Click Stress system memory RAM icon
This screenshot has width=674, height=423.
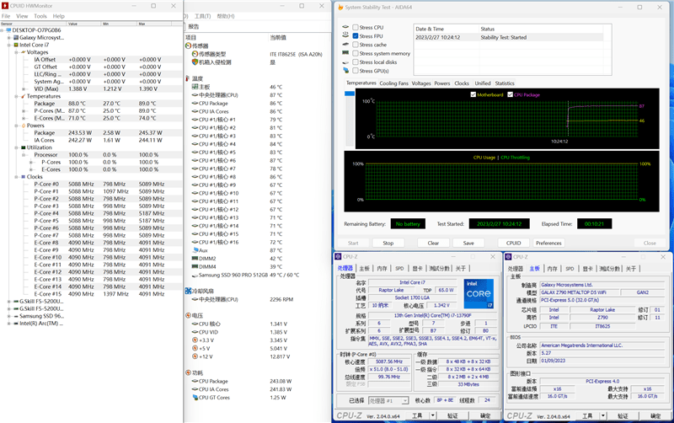345,53
